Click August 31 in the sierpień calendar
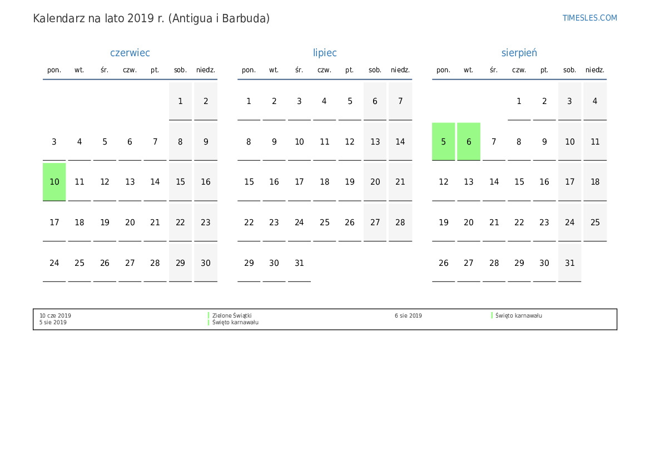This screenshot has height=460, width=650. coord(570,263)
